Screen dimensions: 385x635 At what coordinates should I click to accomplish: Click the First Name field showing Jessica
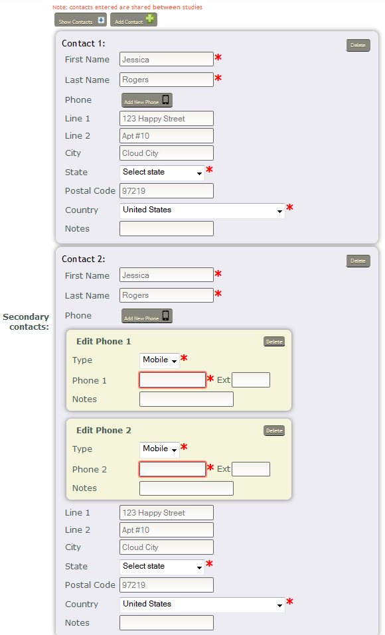[166, 59]
